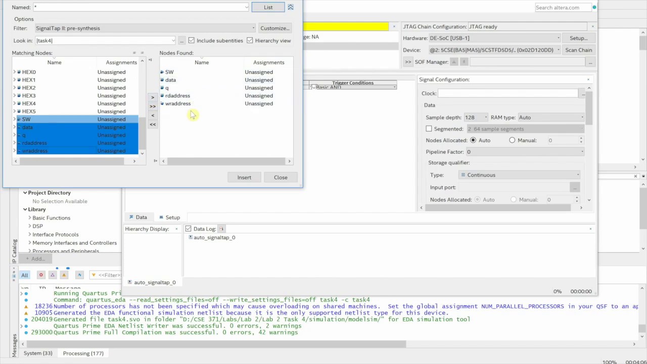Remove all found nodes with << button
The width and height of the screenshot is (647, 364).
[153, 124]
